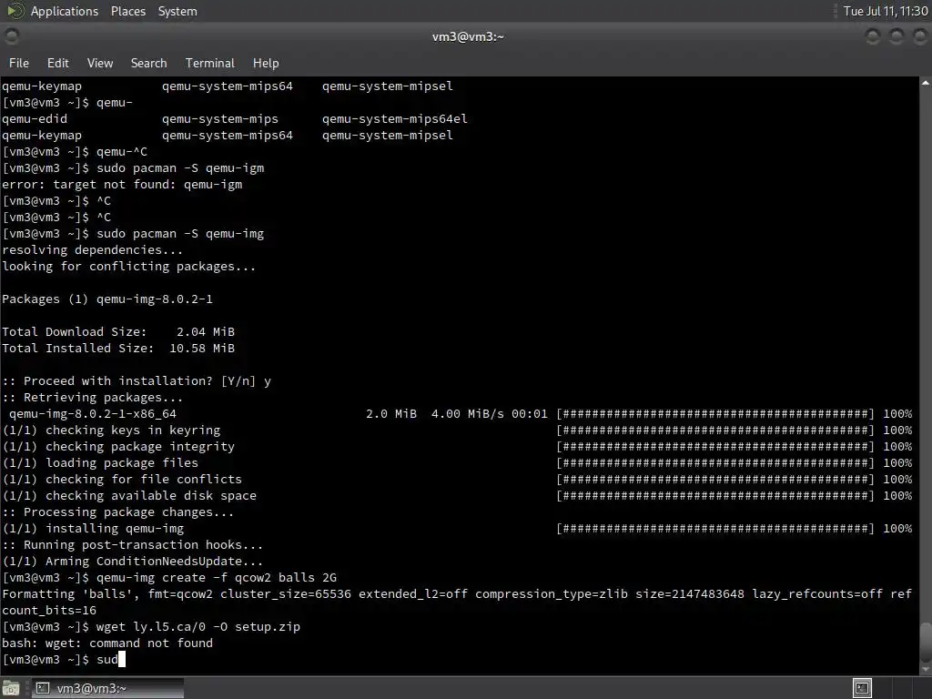
Task: Click the ':: Retrieving packages...' line
Action: pos(92,397)
